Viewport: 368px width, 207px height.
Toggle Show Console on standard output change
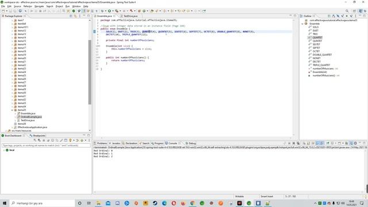point(317,143)
